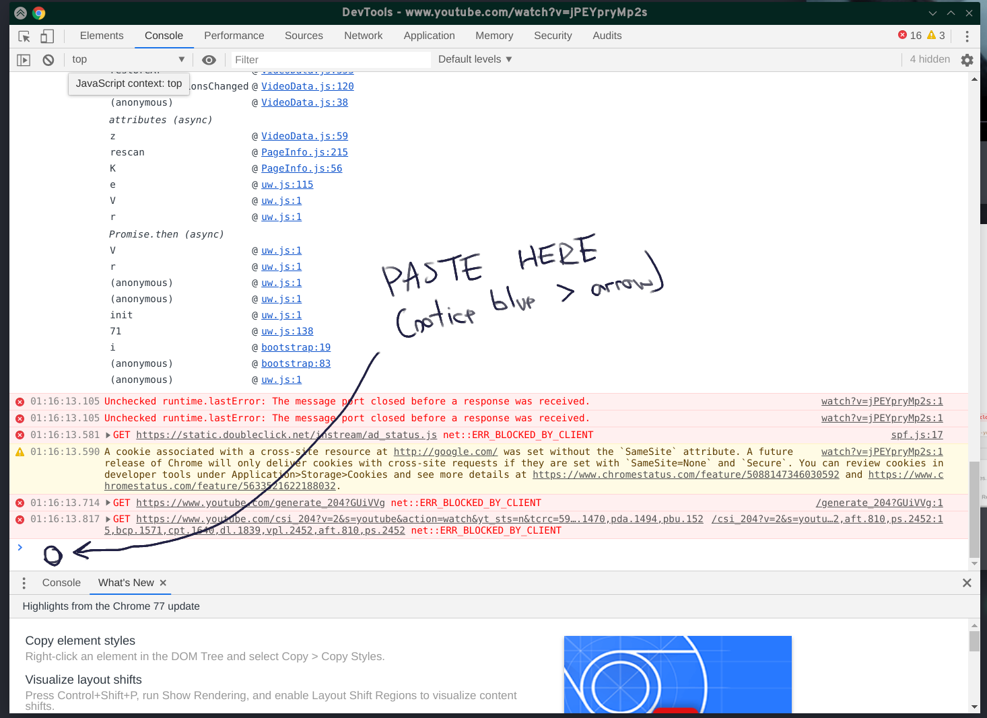Viewport: 987px width, 718px height.
Task: Click the console scrollbar up arrow
Action: 974,79
